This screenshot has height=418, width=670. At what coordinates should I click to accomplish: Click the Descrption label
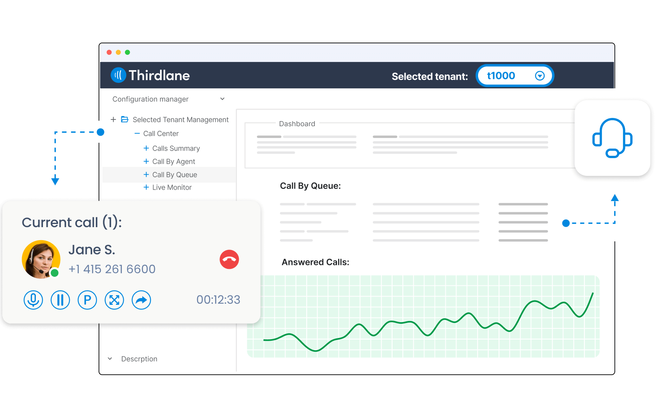(139, 359)
